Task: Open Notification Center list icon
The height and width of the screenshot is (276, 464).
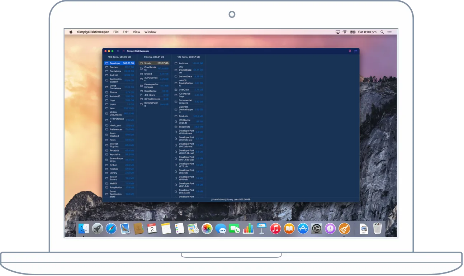Action: 389,32
